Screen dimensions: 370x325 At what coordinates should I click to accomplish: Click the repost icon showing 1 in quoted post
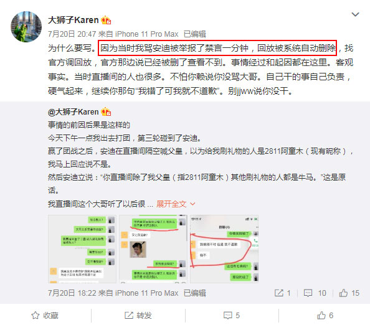click(282, 293)
